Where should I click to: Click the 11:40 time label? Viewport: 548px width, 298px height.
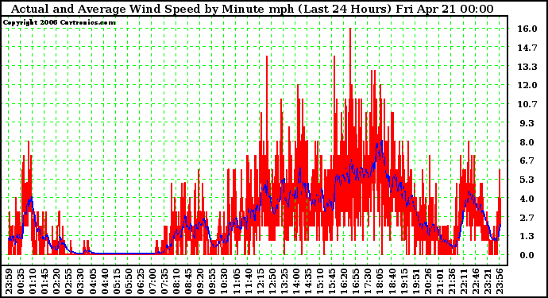[x=248, y=281]
